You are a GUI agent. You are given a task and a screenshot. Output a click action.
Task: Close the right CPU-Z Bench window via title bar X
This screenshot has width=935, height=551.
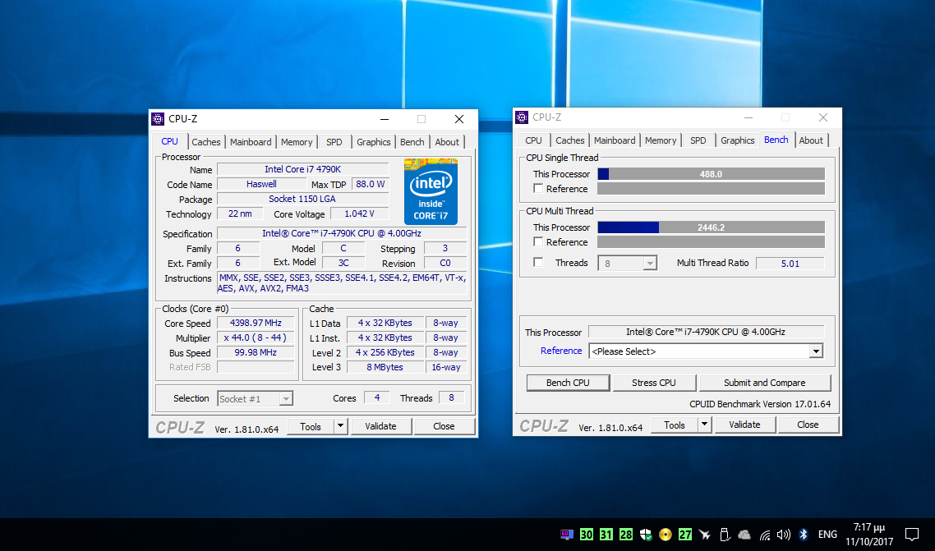[823, 117]
